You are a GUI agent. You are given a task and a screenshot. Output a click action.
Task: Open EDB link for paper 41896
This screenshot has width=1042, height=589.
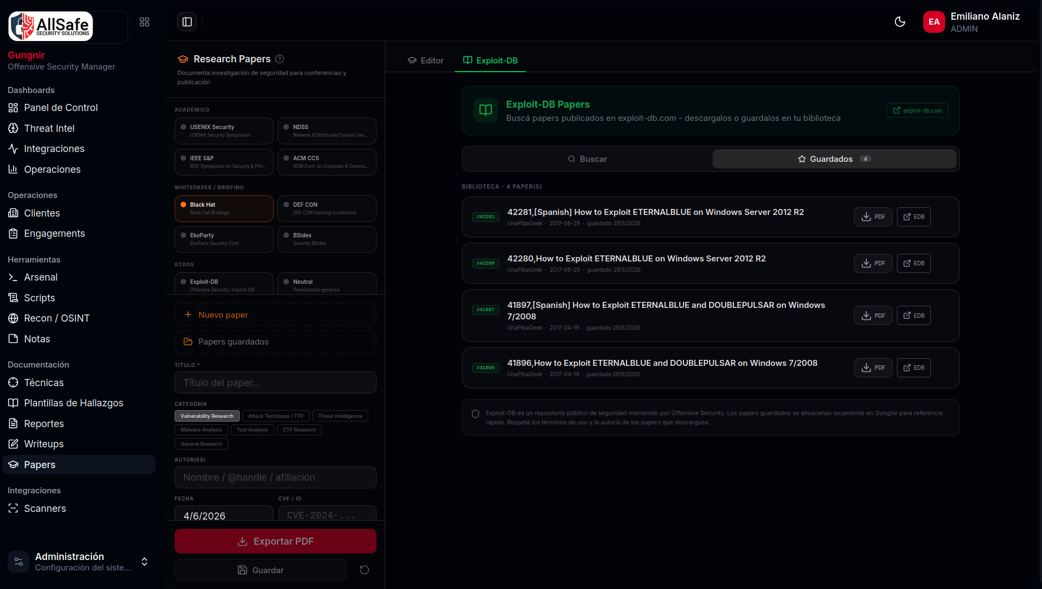pos(914,368)
